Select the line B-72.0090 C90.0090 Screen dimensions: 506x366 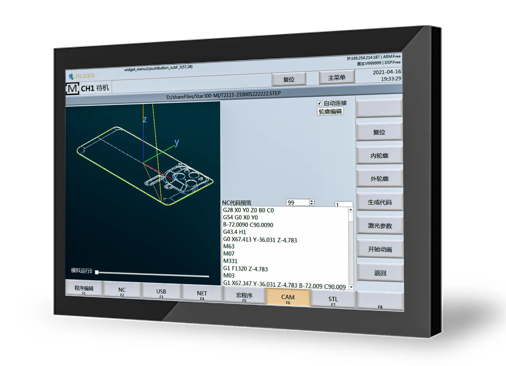pos(248,225)
